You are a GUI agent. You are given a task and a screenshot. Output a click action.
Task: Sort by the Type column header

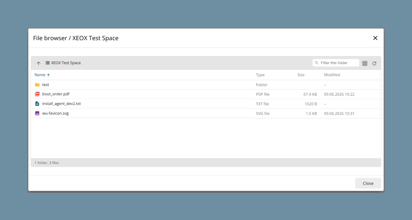[x=260, y=75]
